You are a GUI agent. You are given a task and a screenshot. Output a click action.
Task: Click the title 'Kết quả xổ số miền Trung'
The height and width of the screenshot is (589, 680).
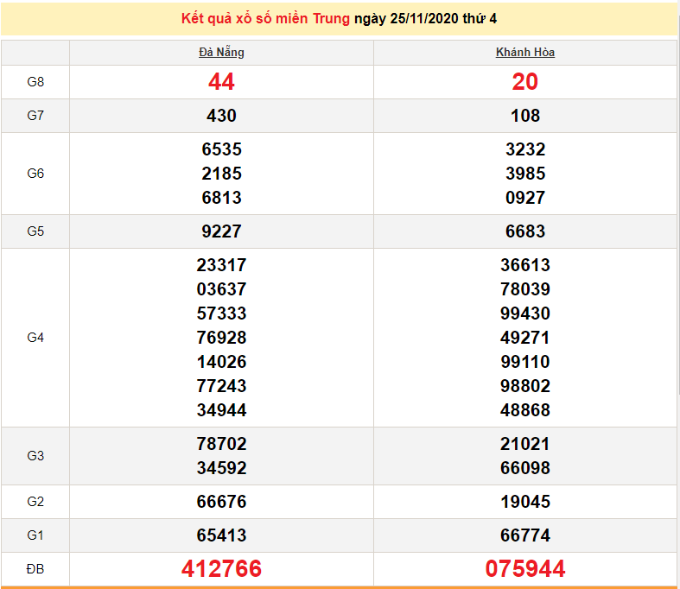(266, 19)
